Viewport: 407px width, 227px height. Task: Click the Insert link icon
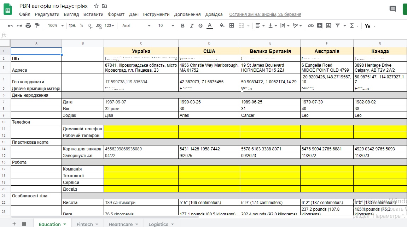pyautogui.click(x=310, y=26)
